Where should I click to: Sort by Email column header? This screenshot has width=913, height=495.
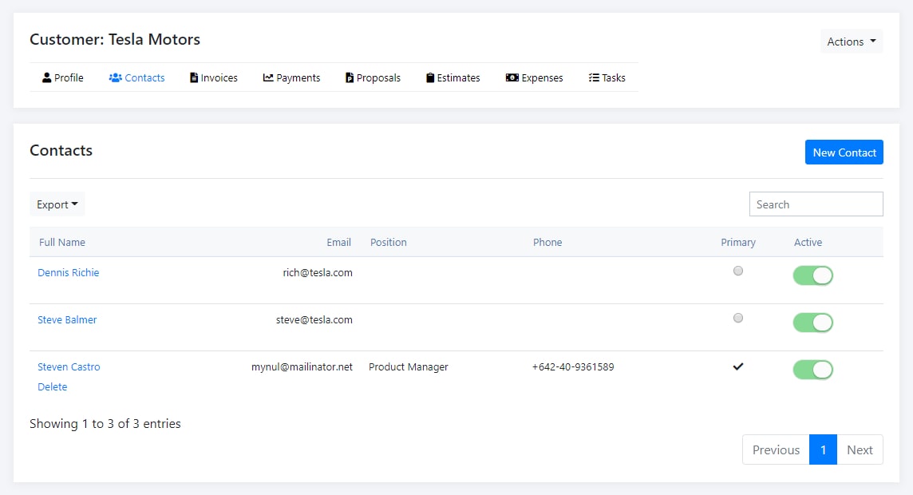tap(339, 242)
